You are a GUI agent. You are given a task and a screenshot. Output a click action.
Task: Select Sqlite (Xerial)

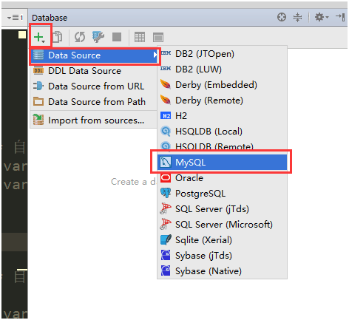pos(222,240)
